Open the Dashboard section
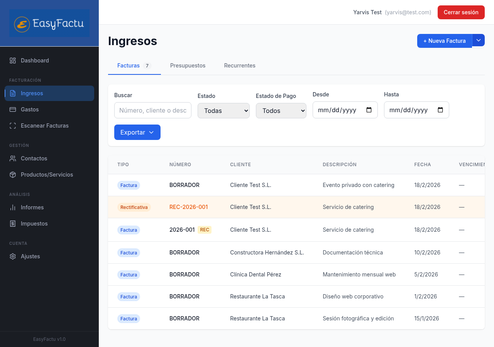 (x=35, y=61)
